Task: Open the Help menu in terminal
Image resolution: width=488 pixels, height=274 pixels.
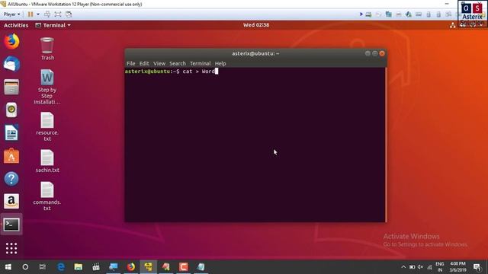Action: pos(220,63)
